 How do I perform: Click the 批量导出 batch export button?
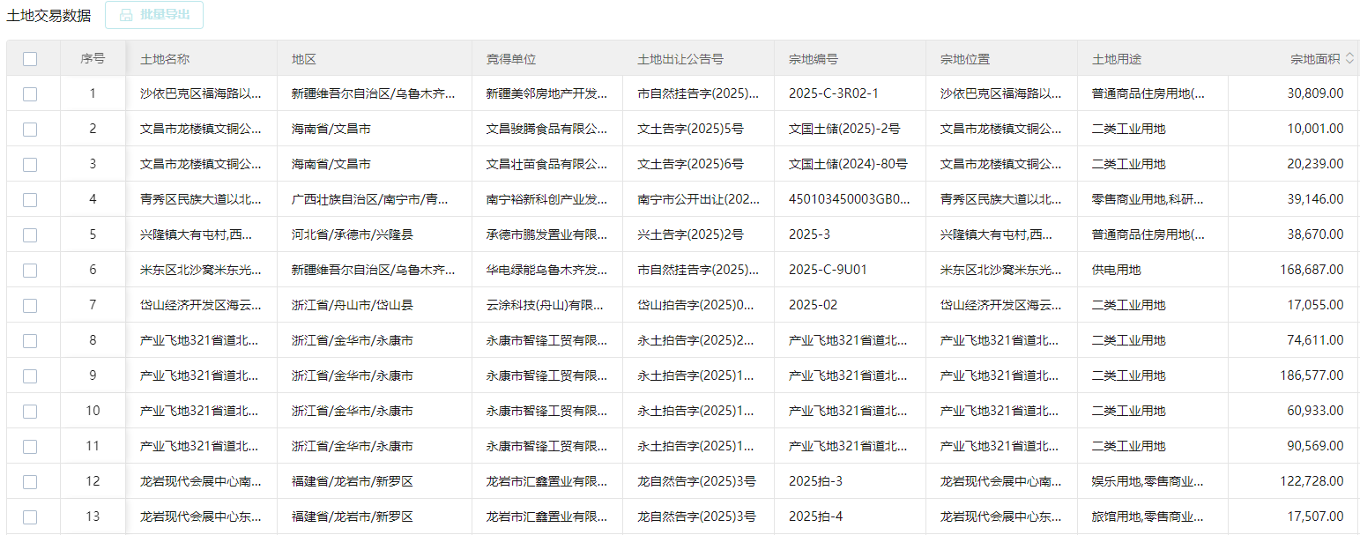pyautogui.click(x=154, y=15)
